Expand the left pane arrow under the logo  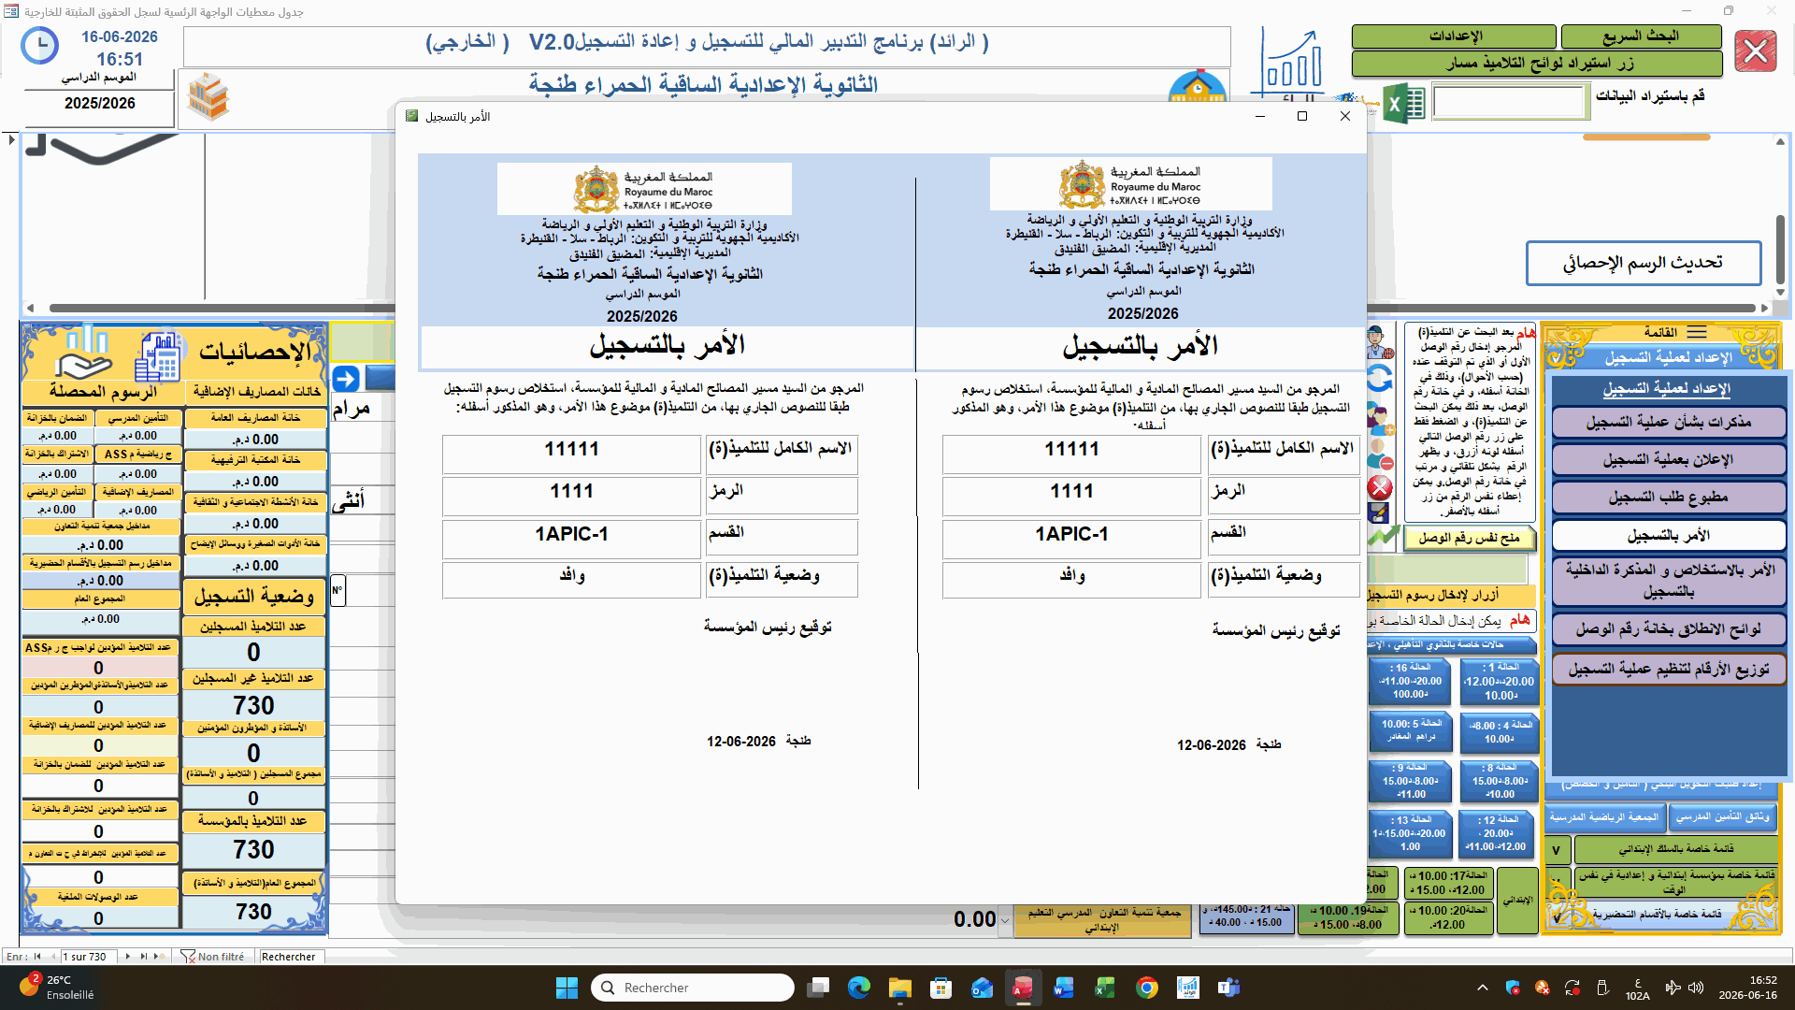(11, 140)
